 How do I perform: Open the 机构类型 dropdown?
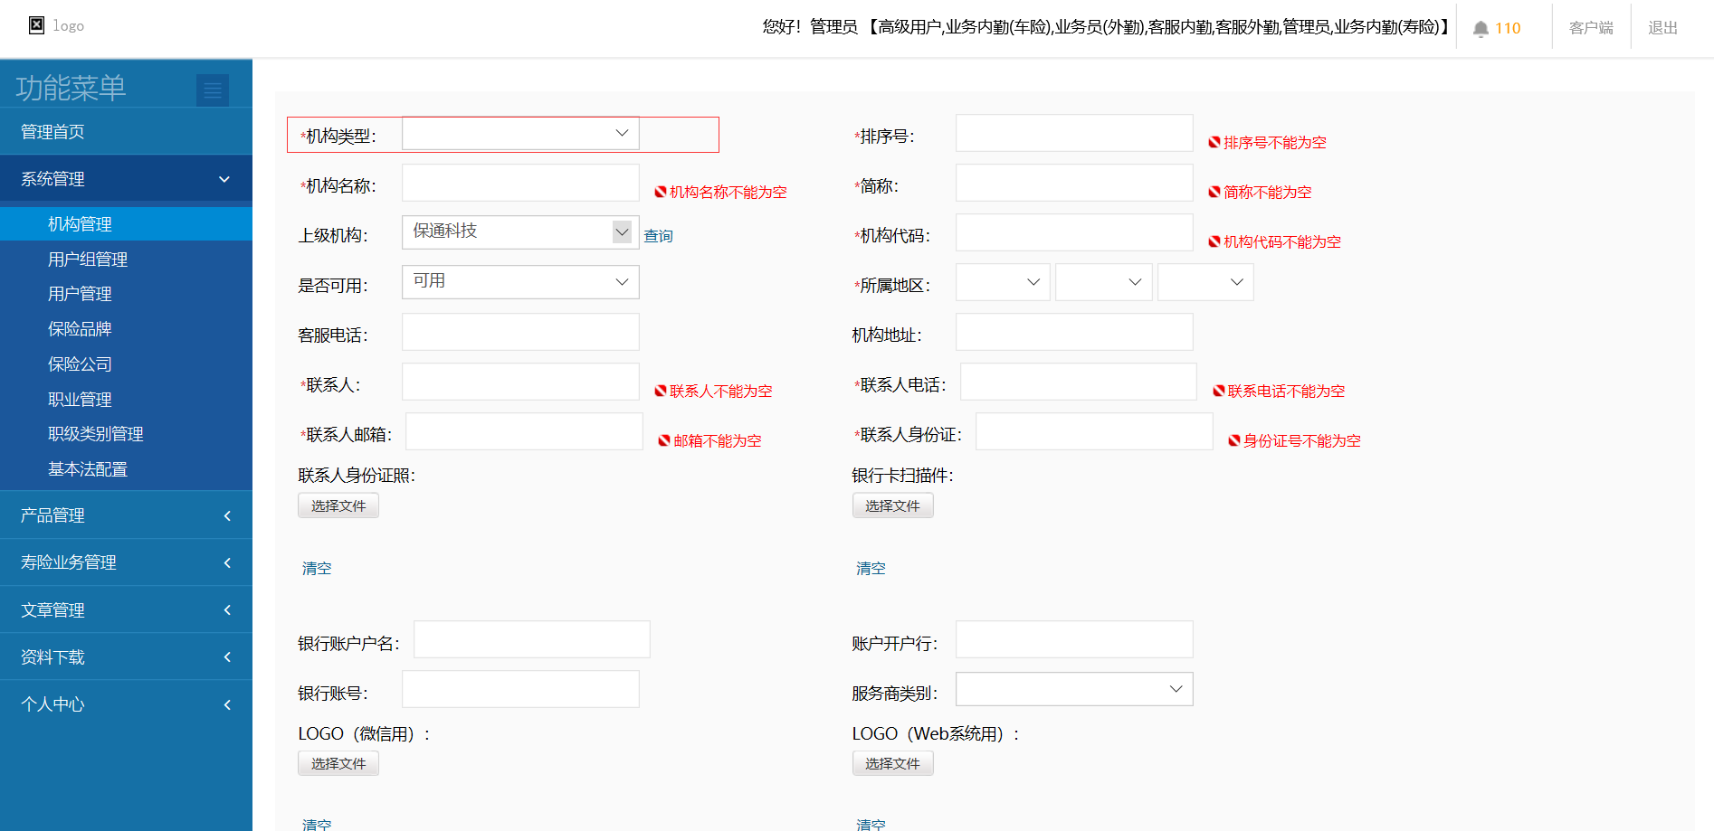pos(520,133)
